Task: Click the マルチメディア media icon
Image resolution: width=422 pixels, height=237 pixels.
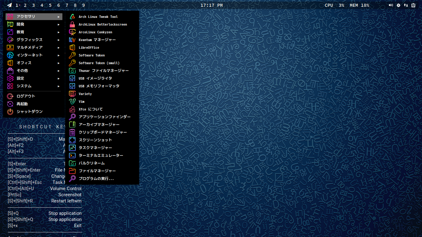Action: point(10,48)
